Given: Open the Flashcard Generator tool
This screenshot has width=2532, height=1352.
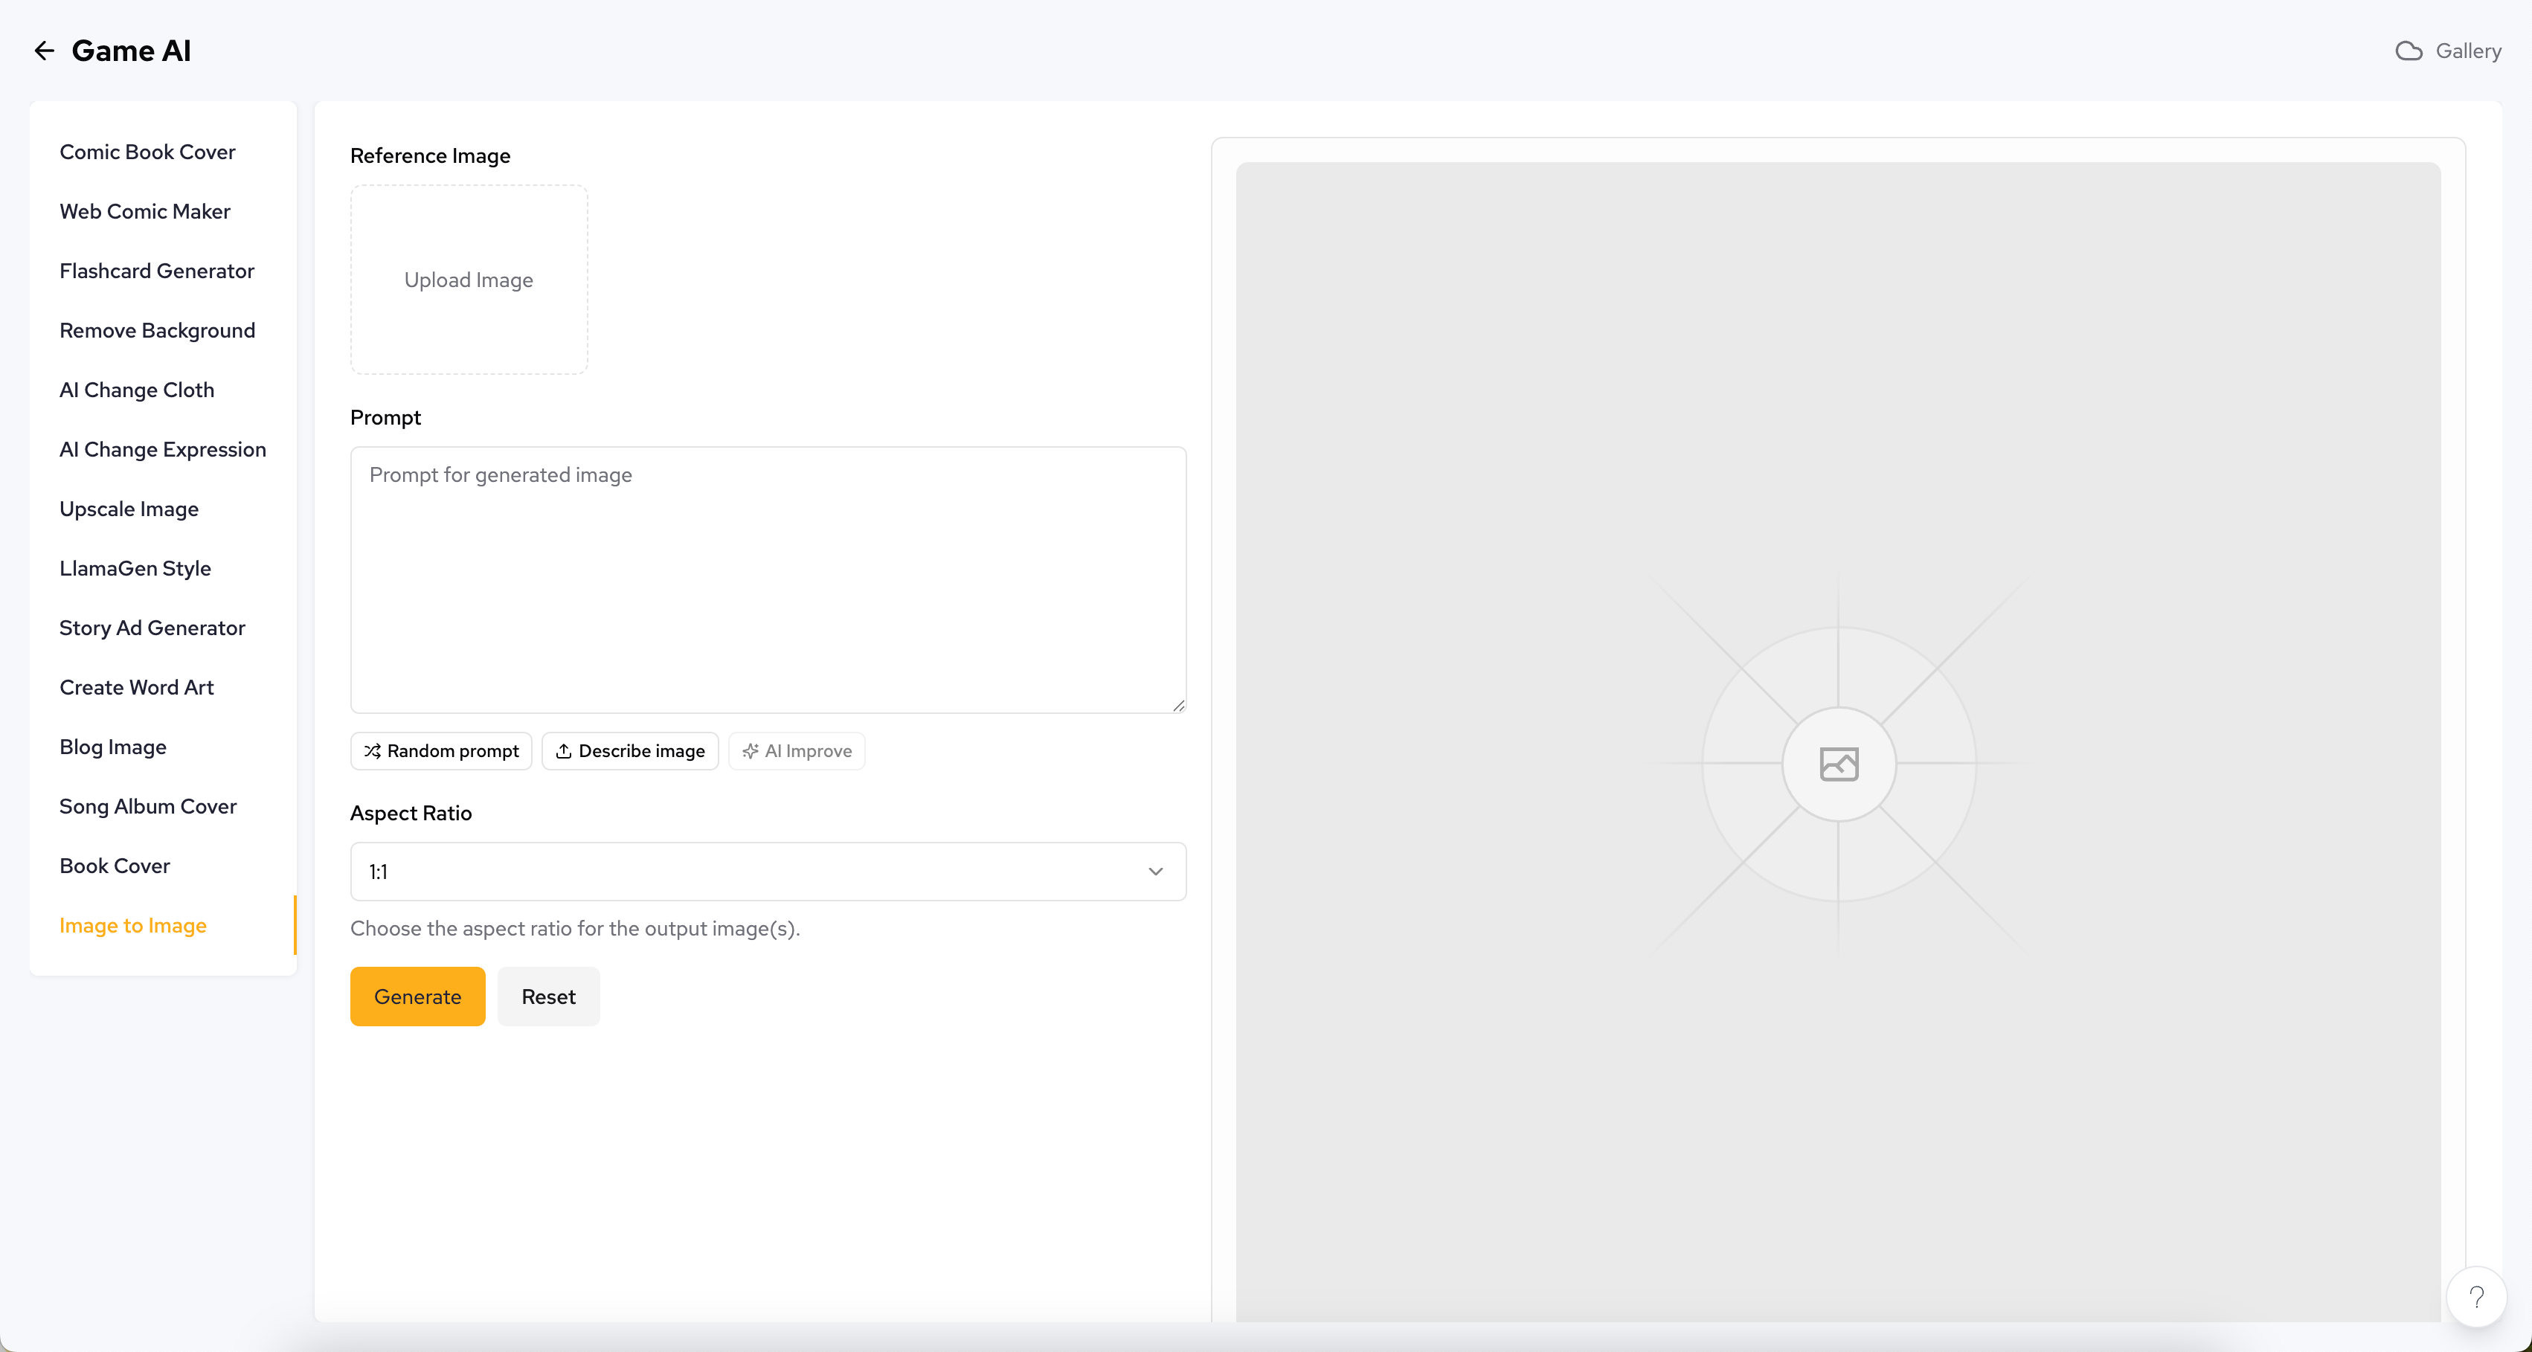Looking at the screenshot, I should point(156,271).
